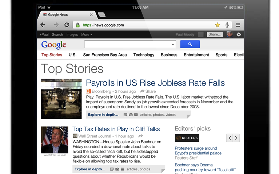Viewport: 279px width, 174px height.
Task: Click articles icon in Cliff Talks explore bar
Action: 112,169
